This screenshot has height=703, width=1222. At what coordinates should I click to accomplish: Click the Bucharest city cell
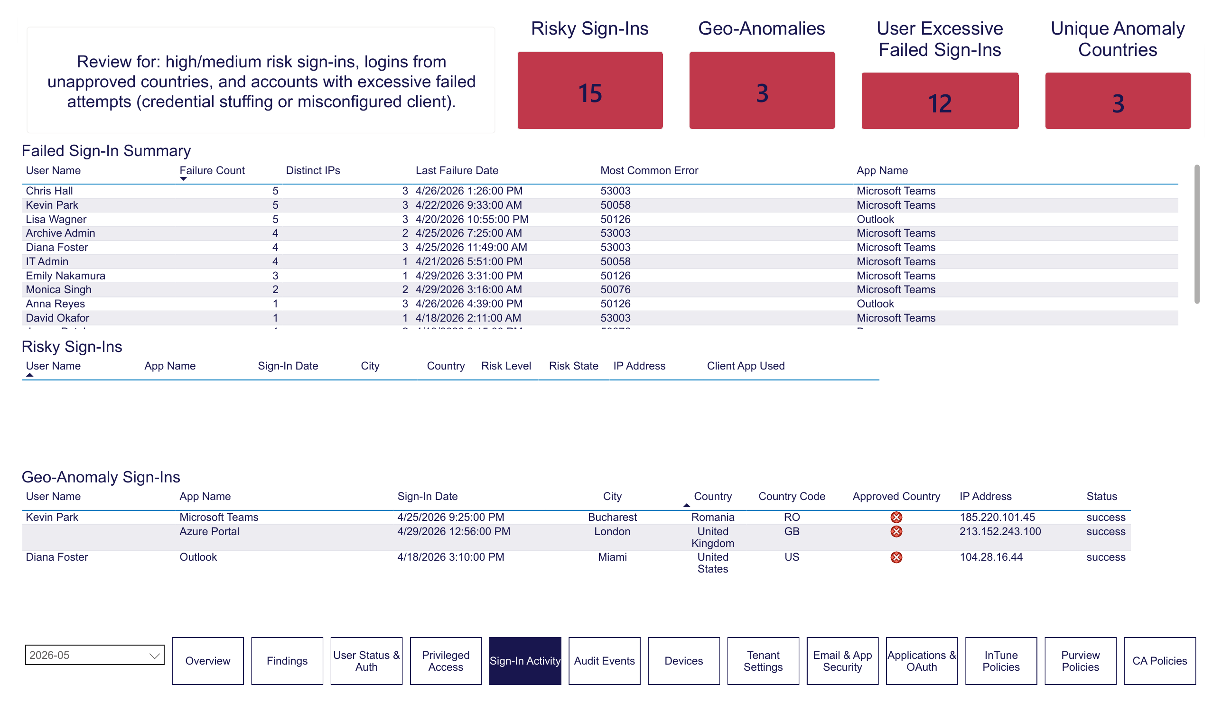pos(612,517)
